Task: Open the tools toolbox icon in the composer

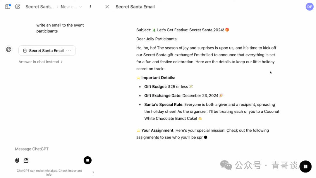Action: coord(26,160)
